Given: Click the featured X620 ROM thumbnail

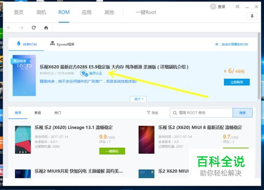Looking at the screenshot, I should 24,76.
